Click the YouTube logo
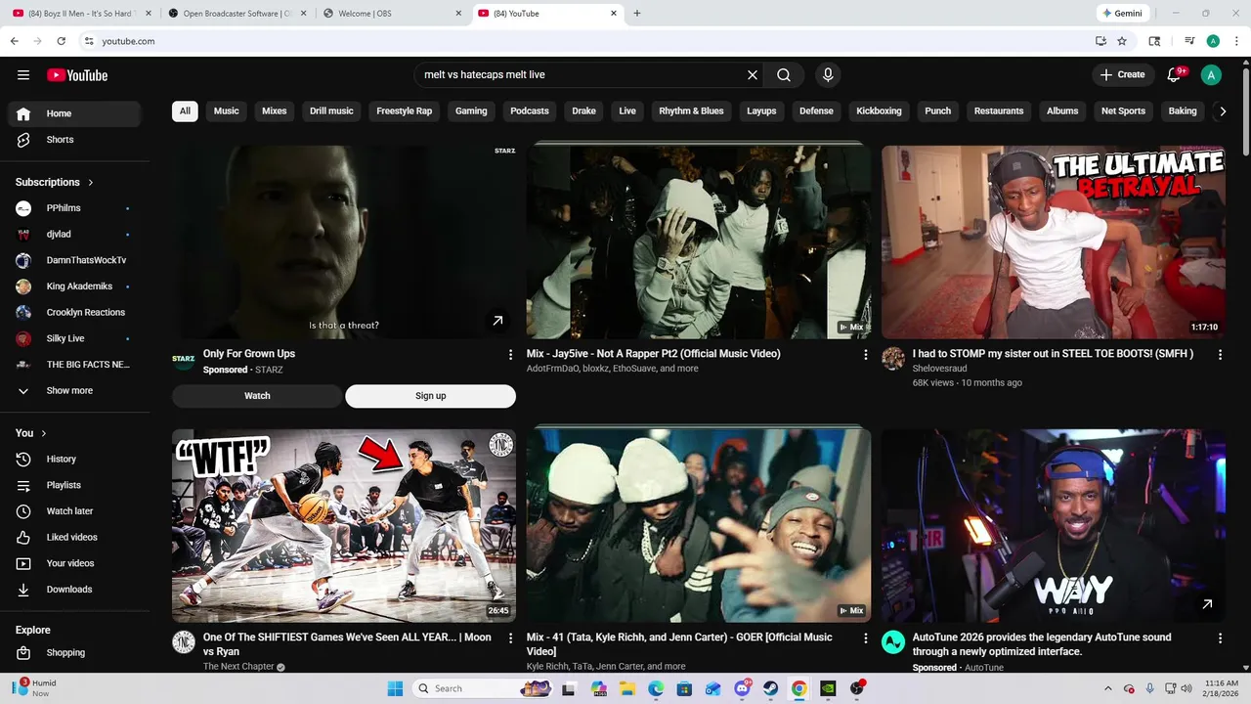This screenshot has width=1251, height=704. [77, 75]
